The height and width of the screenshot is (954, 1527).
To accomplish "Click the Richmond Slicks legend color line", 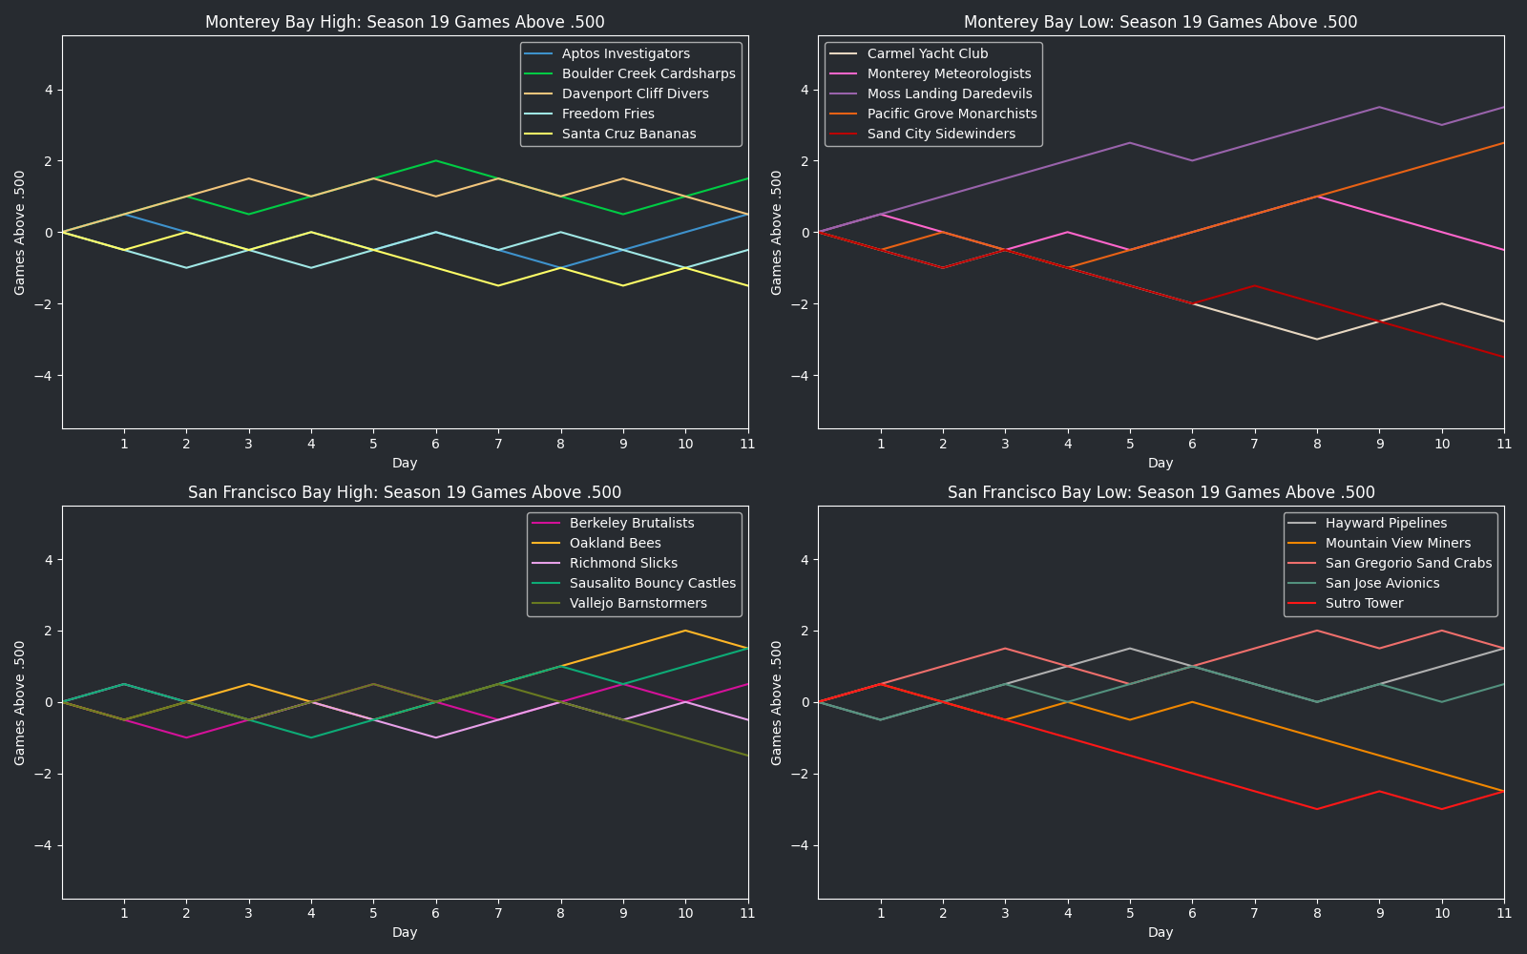I will 547,564.
